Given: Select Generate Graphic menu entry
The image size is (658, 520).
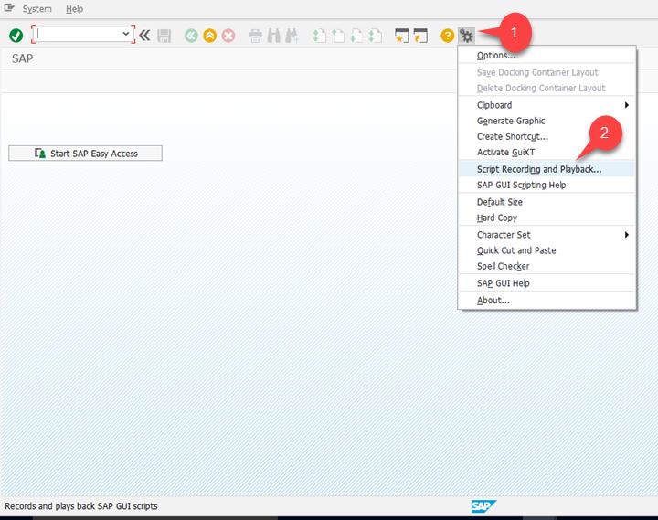Looking at the screenshot, I should [x=547, y=121].
